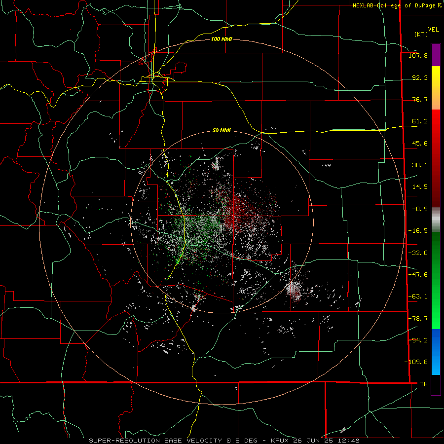Click the 107.8 legend value
Screen dimensions: 444x444
(x=418, y=55)
